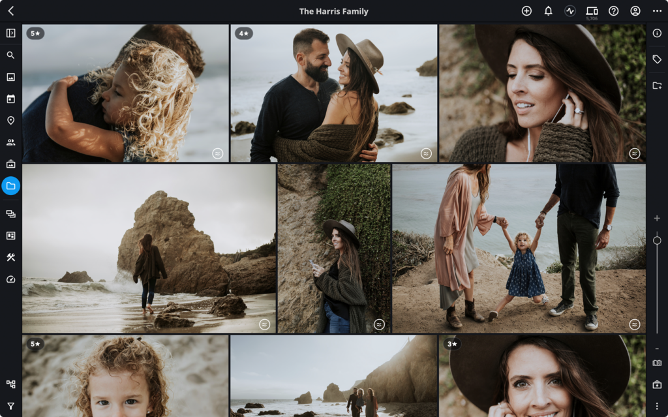Click the 3★ rating badge
The height and width of the screenshot is (417, 668).
click(x=452, y=344)
